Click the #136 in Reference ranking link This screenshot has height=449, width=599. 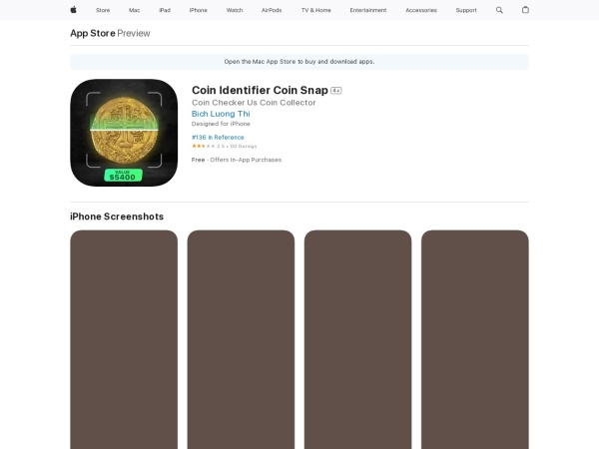click(x=218, y=138)
